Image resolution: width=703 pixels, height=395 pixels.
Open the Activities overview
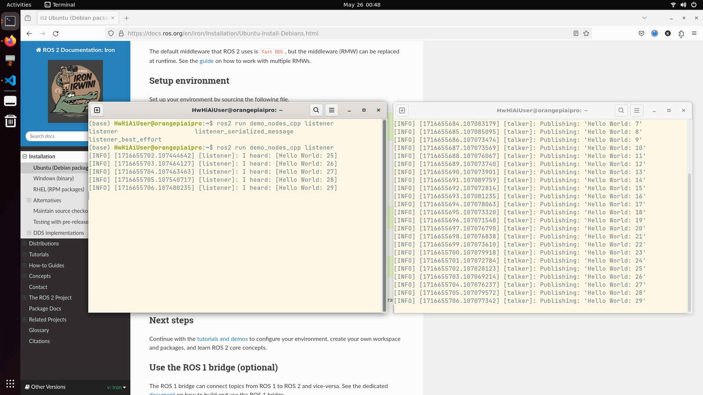coord(19,5)
